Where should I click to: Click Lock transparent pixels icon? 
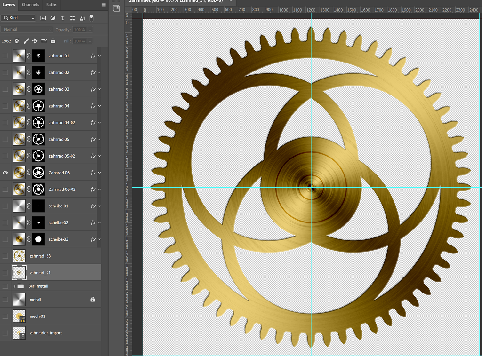17,41
